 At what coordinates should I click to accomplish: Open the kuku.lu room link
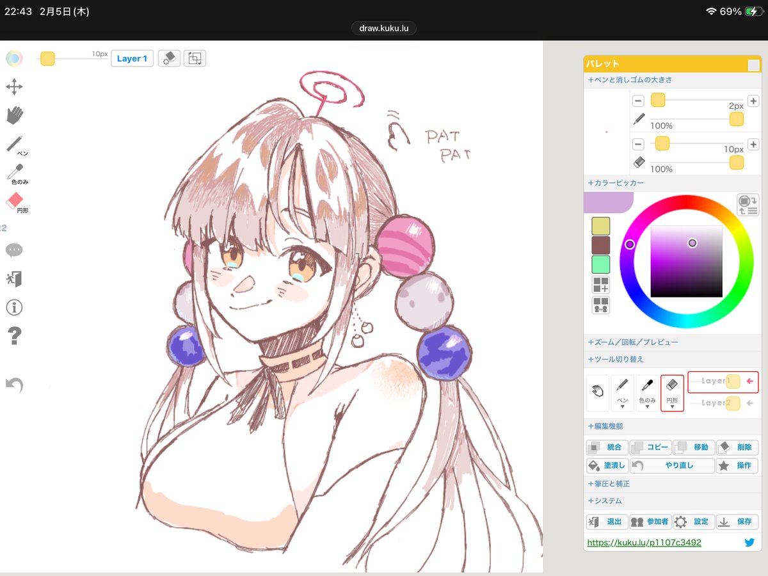tap(644, 543)
